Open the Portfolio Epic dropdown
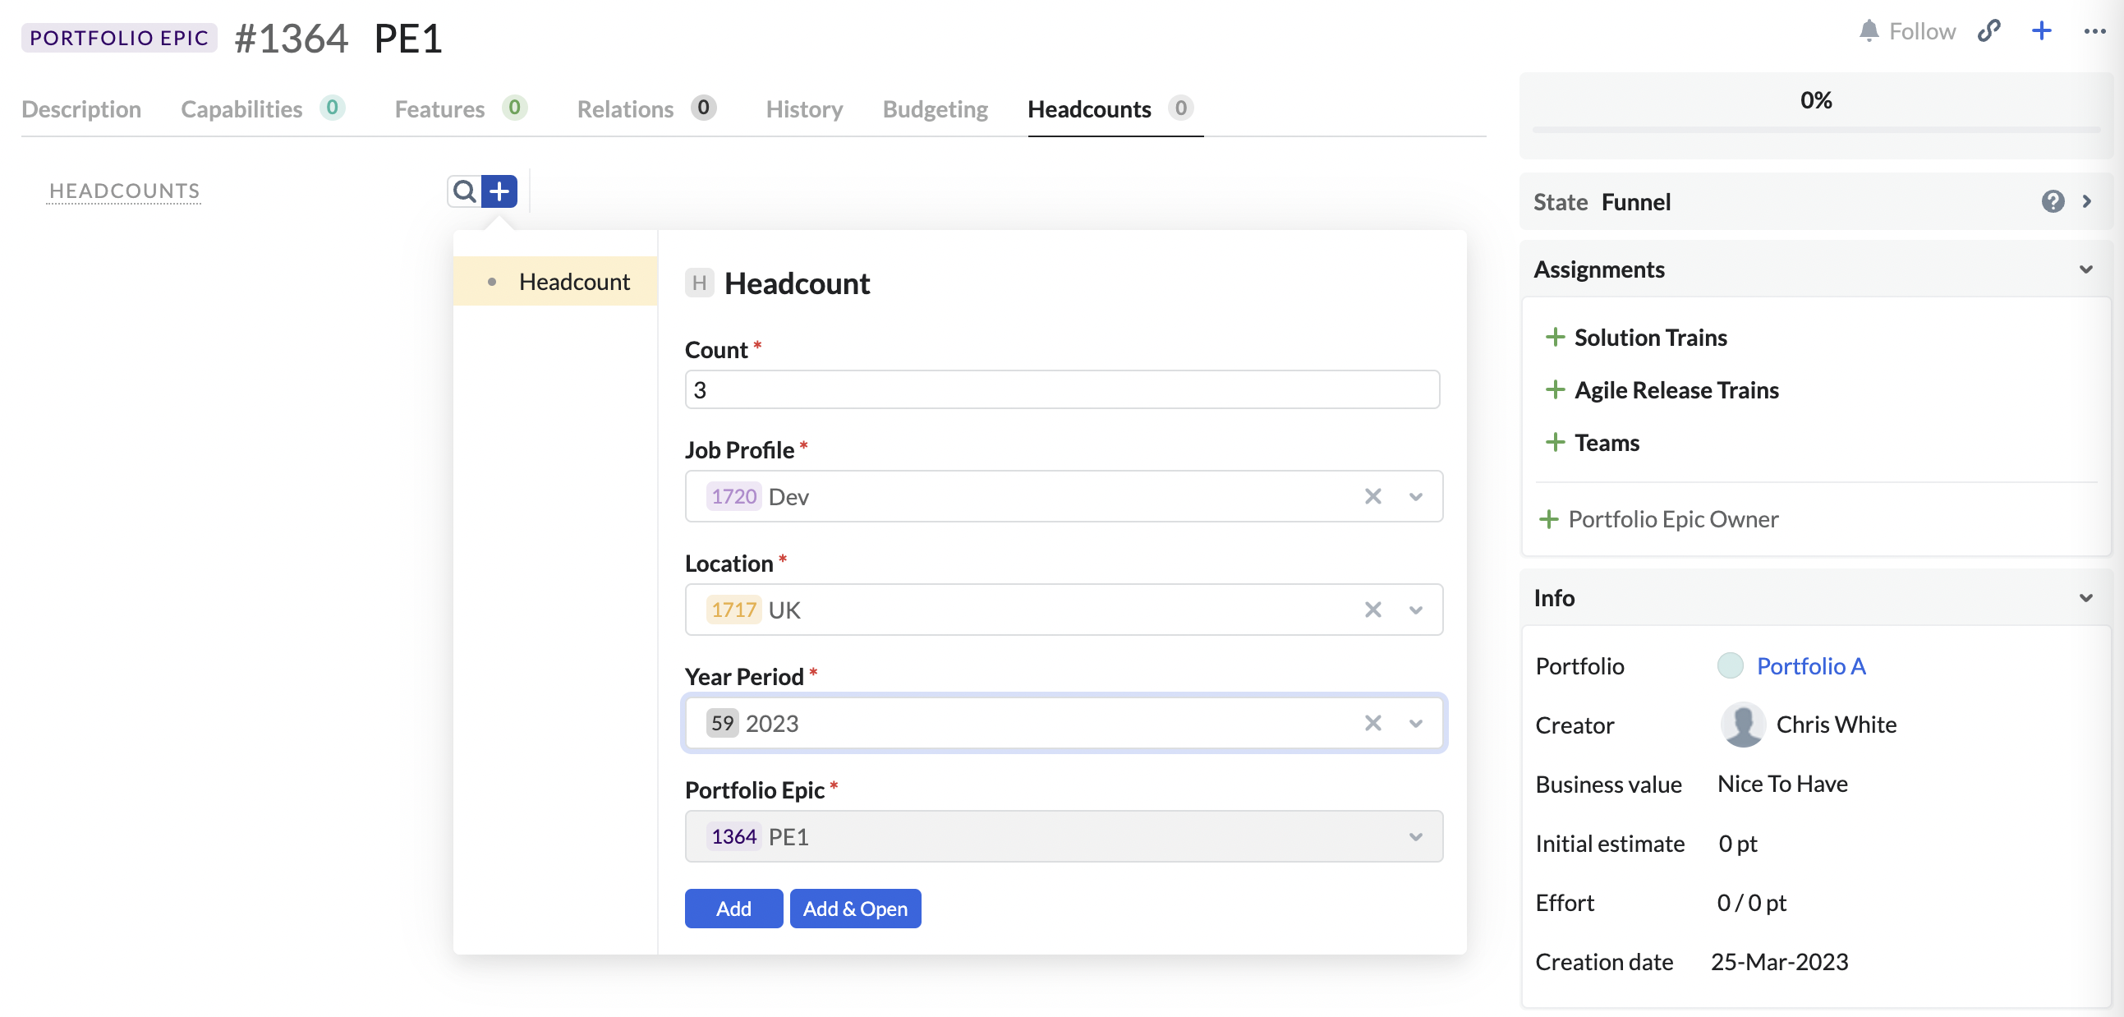Screen dimensions: 2124x1017 point(1416,836)
